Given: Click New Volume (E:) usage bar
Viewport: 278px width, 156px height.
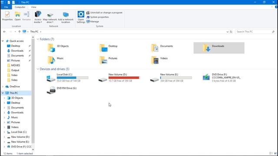Looking at the screenshot, I should click(x=176, y=78).
